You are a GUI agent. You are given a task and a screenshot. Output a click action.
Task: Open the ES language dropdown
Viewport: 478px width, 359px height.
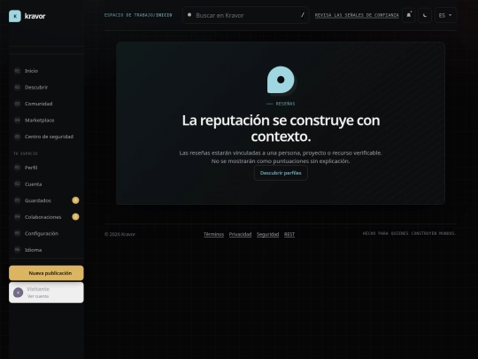[445, 15]
